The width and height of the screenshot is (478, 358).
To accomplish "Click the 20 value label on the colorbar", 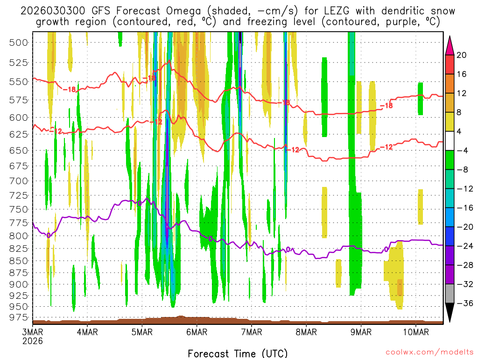I will tap(462, 55).
